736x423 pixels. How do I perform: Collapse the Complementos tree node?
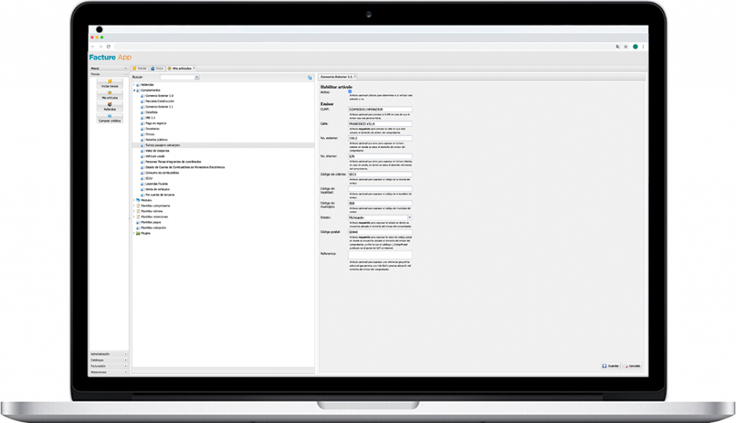coord(134,90)
